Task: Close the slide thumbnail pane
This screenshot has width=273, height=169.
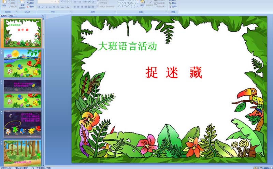Action: click(43, 16)
